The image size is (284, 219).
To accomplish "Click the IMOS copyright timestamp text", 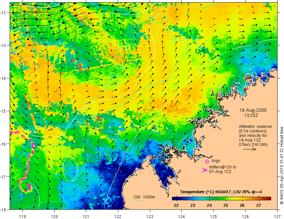I will 281,166.
